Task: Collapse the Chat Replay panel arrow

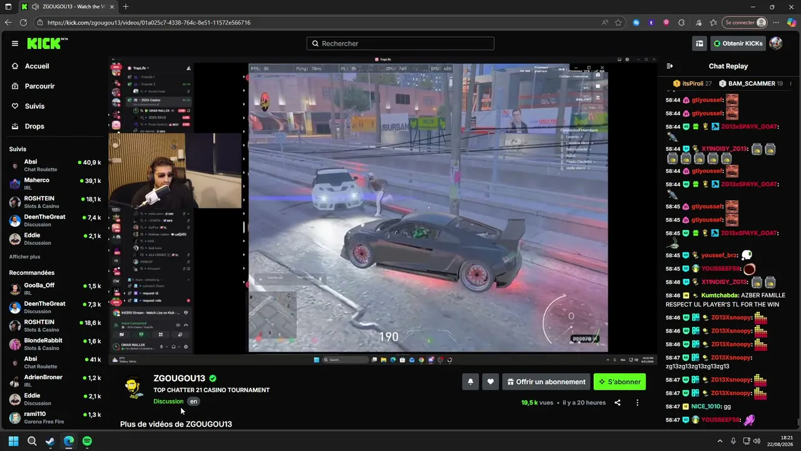Action: pos(670,66)
